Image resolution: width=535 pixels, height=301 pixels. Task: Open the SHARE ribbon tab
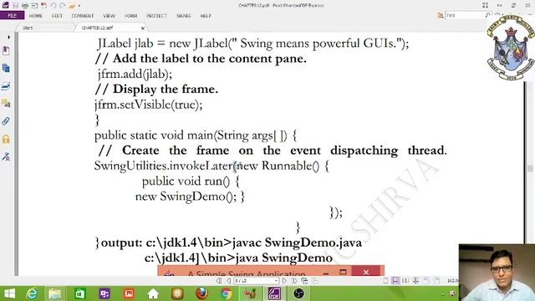pos(184,16)
